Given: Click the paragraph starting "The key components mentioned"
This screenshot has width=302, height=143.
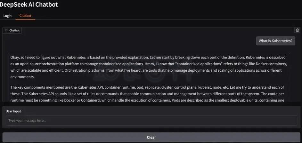Looking at the screenshot, I should coord(148,94).
